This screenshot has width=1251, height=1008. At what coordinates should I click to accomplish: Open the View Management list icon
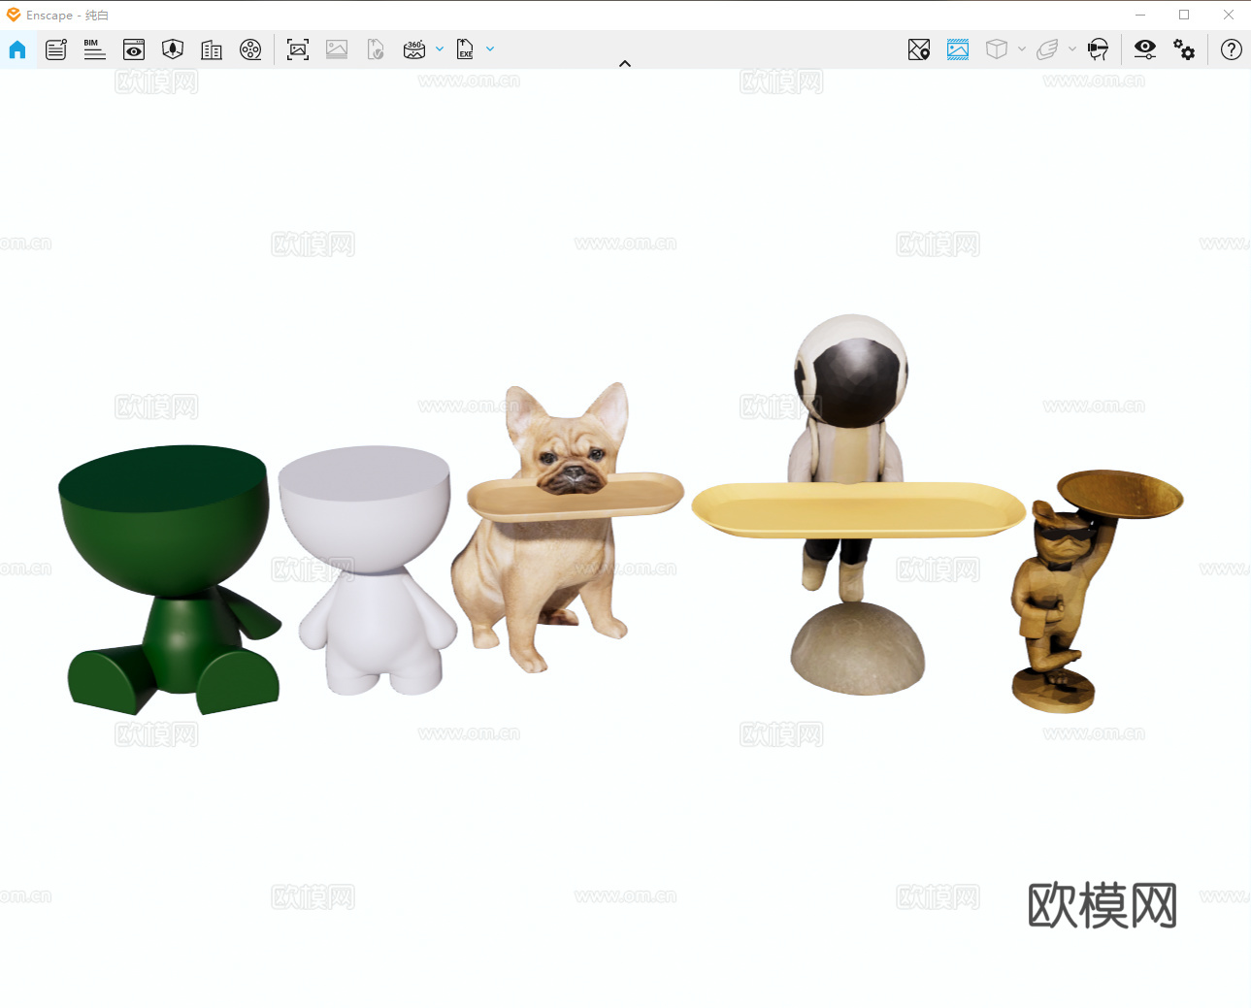56,49
